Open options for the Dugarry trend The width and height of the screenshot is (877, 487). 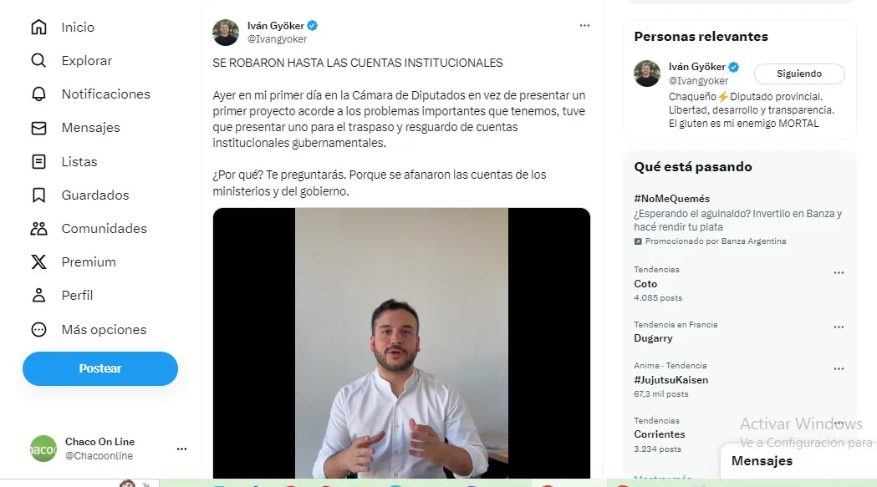839,327
